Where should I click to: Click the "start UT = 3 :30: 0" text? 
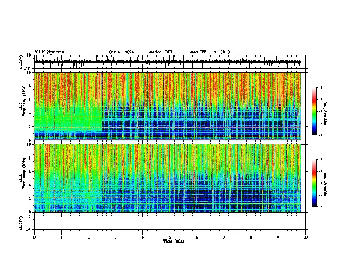tap(210, 52)
